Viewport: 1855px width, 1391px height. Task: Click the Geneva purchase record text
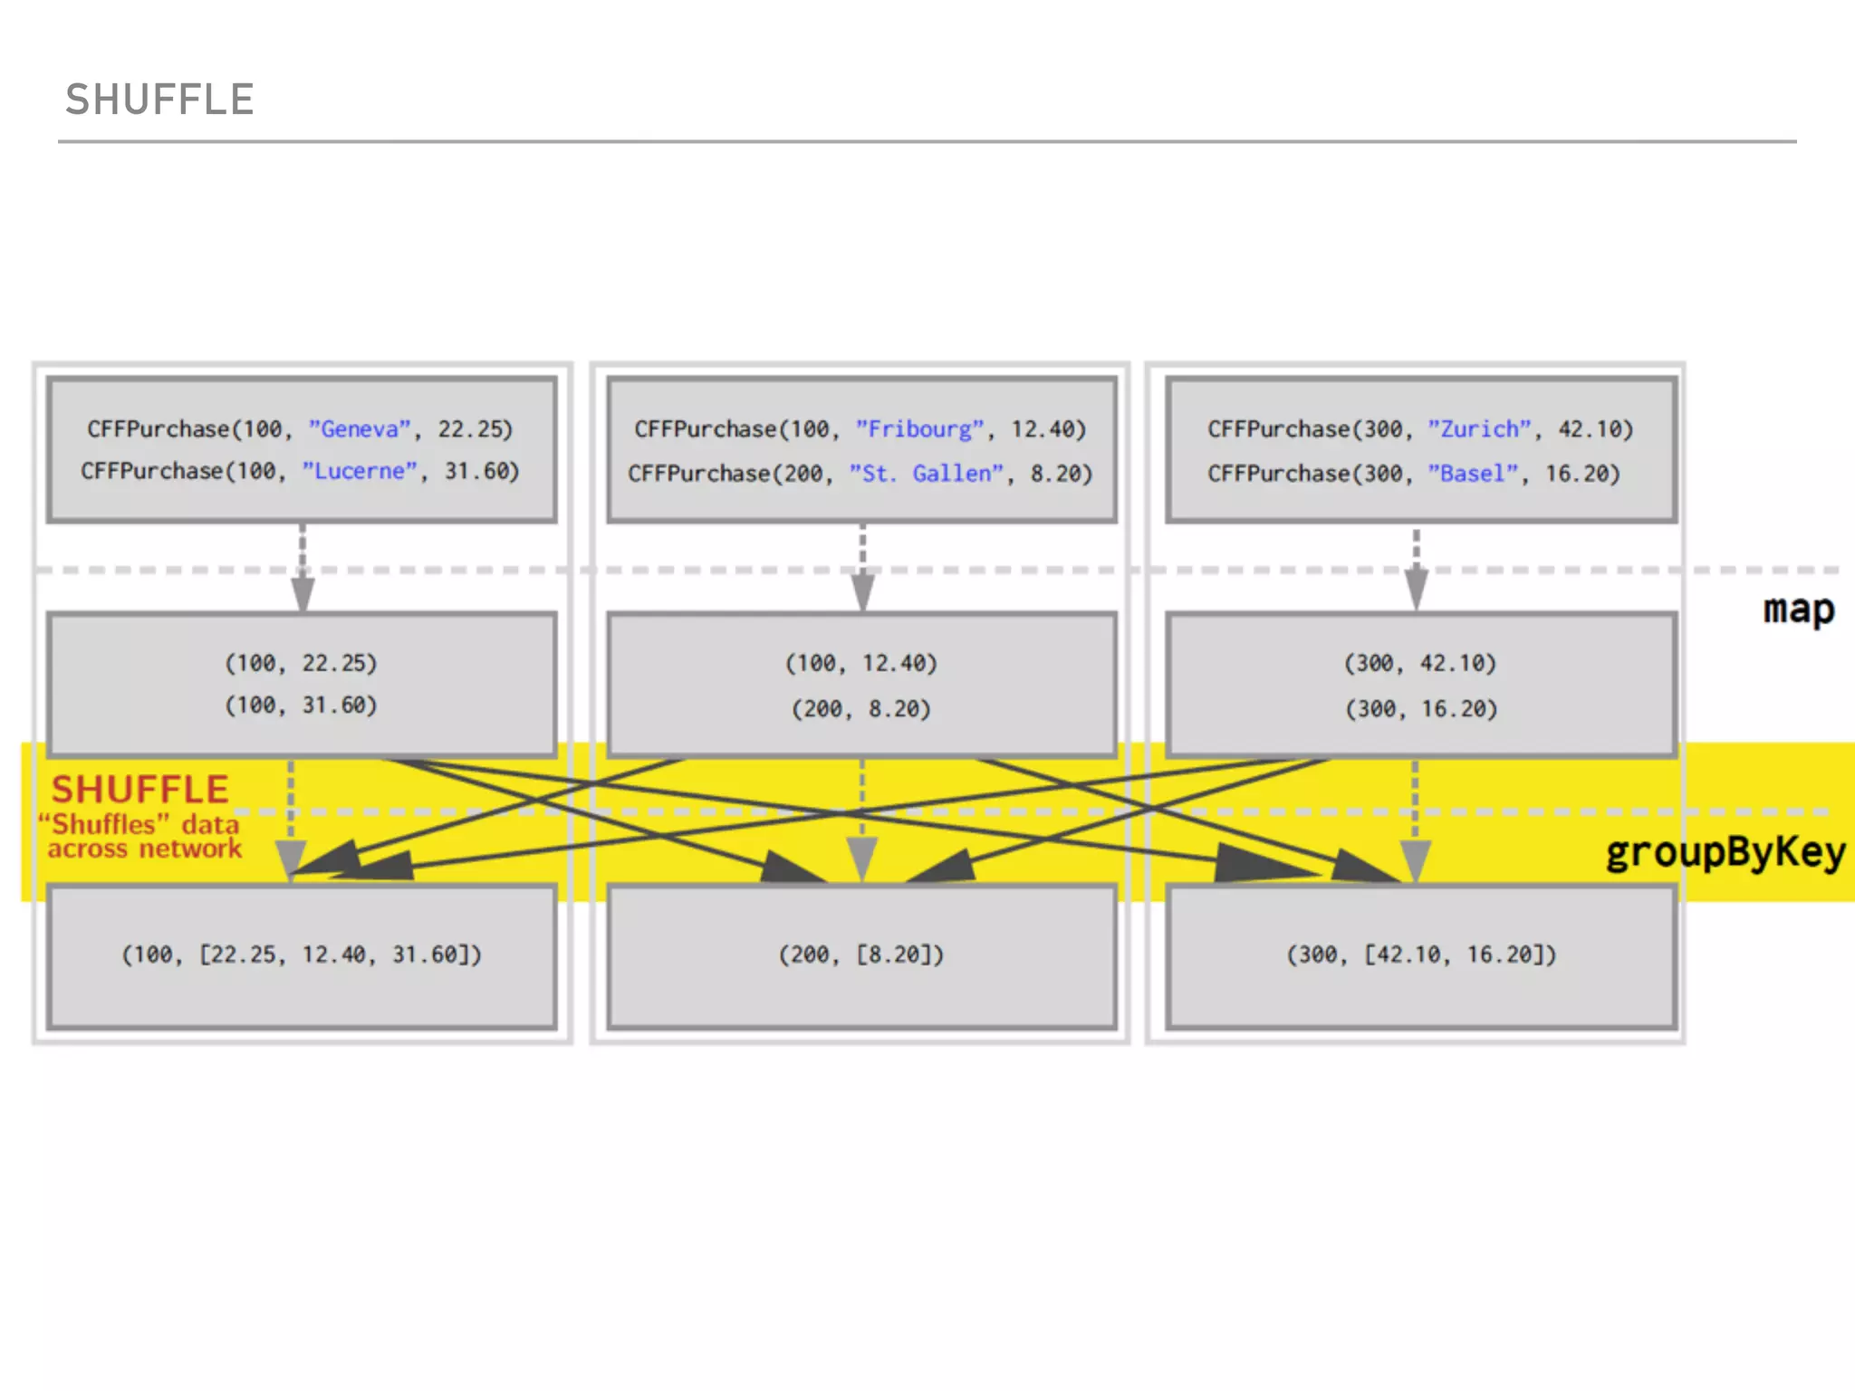coord(300,428)
